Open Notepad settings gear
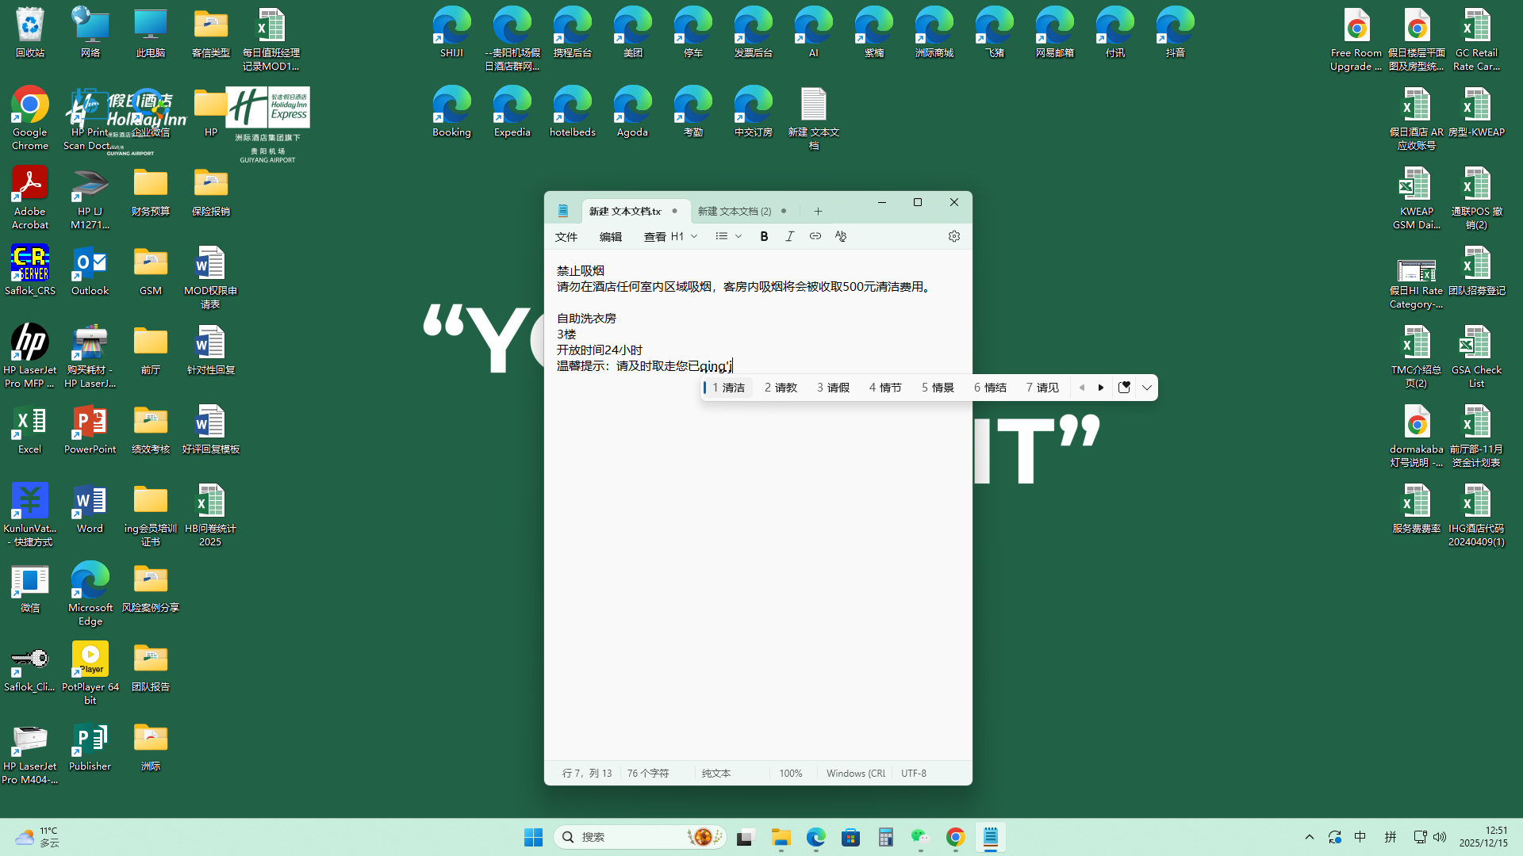The width and height of the screenshot is (1523, 856). pyautogui.click(x=953, y=236)
